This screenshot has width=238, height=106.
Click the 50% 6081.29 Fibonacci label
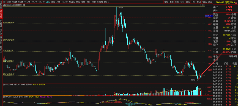(x=8, y=50)
